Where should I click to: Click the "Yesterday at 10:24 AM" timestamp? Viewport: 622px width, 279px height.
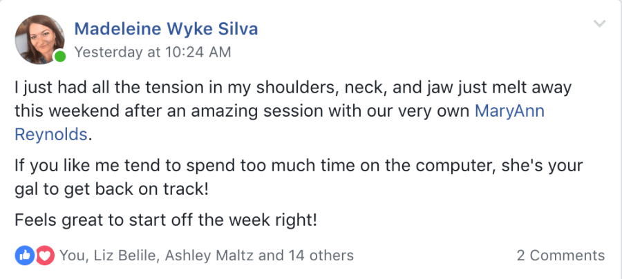152,52
